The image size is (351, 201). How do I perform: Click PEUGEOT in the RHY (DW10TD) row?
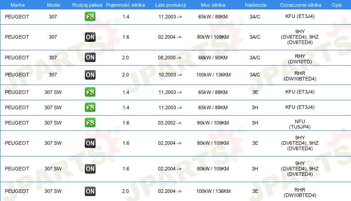pyautogui.click(x=17, y=58)
